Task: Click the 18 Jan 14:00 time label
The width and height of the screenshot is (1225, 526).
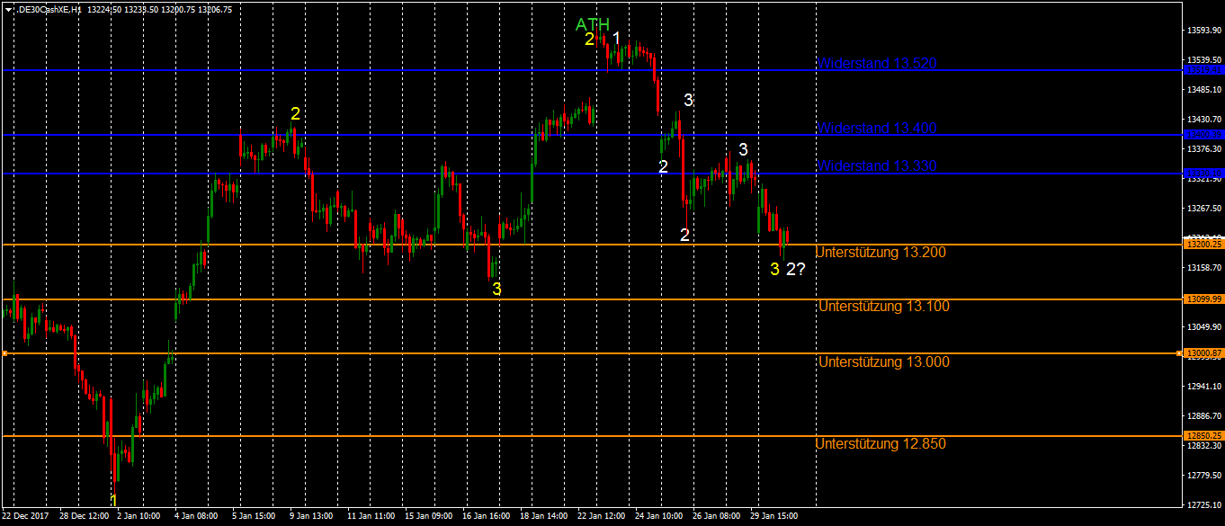Action: click(544, 517)
